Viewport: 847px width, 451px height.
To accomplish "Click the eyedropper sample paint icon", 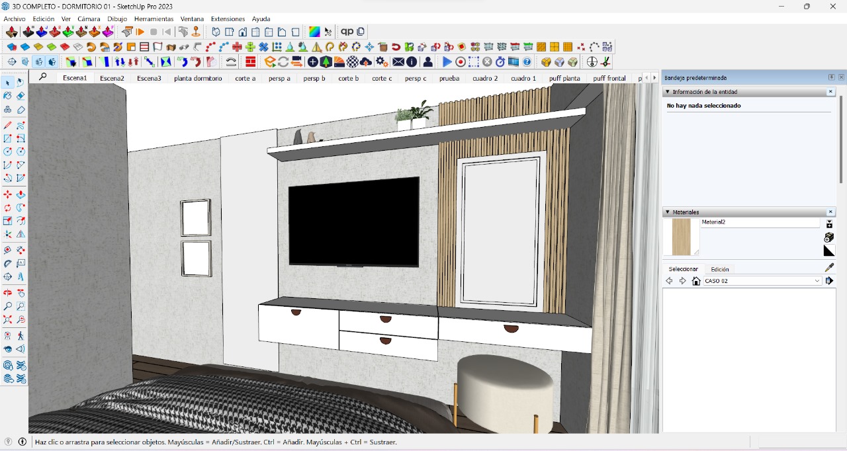I will tap(829, 268).
